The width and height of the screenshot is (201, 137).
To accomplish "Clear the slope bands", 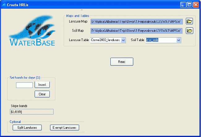I will point(42,94).
